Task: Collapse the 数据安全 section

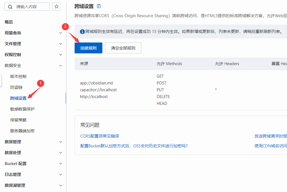Action: [60, 66]
